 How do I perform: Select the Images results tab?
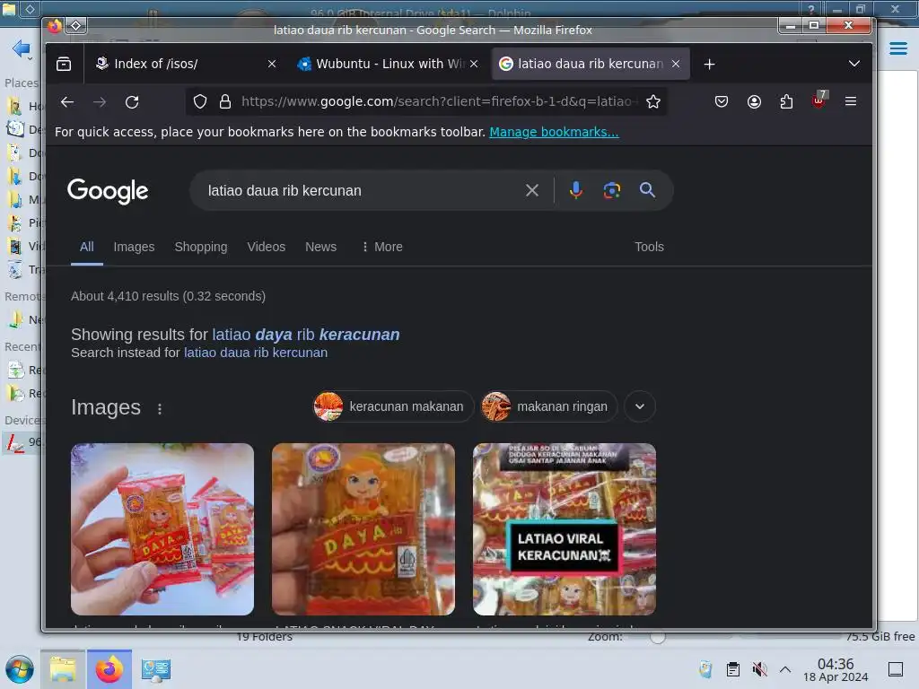[x=134, y=247]
